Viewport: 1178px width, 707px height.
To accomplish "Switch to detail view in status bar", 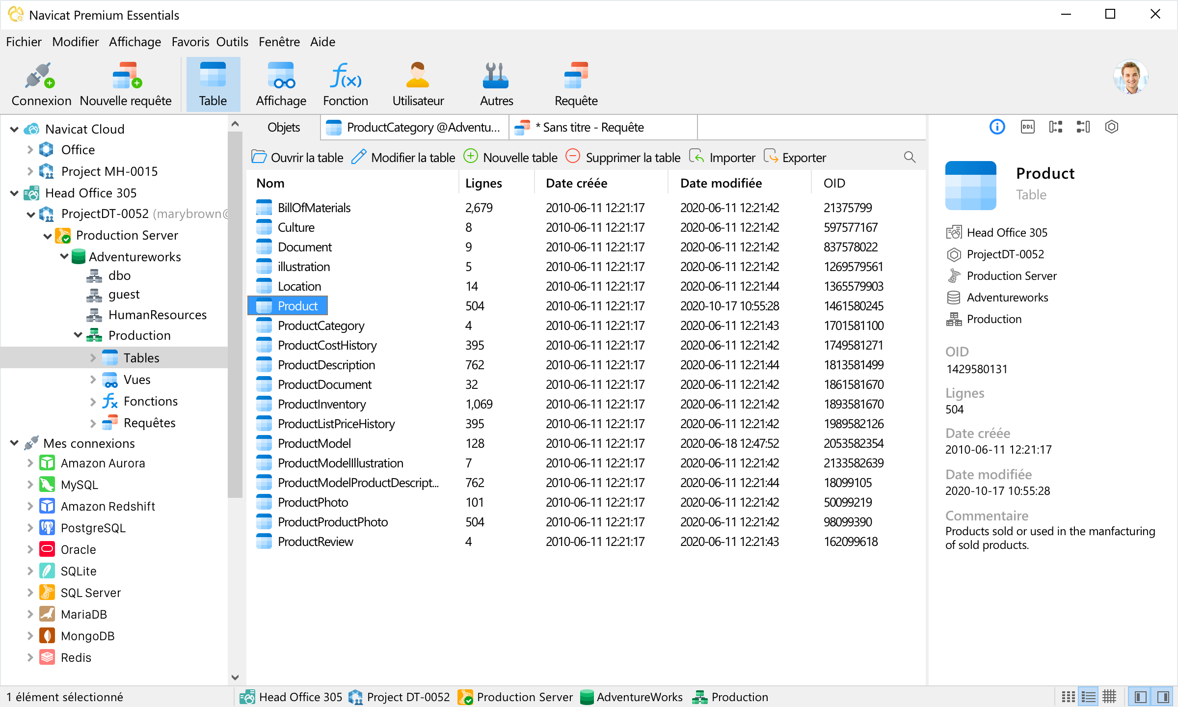I will [x=1109, y=697].
